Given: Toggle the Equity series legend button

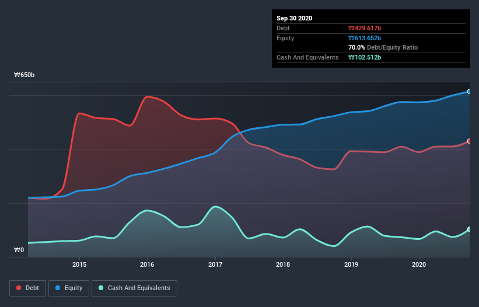Looking at the screenshot, I should 69,288.
